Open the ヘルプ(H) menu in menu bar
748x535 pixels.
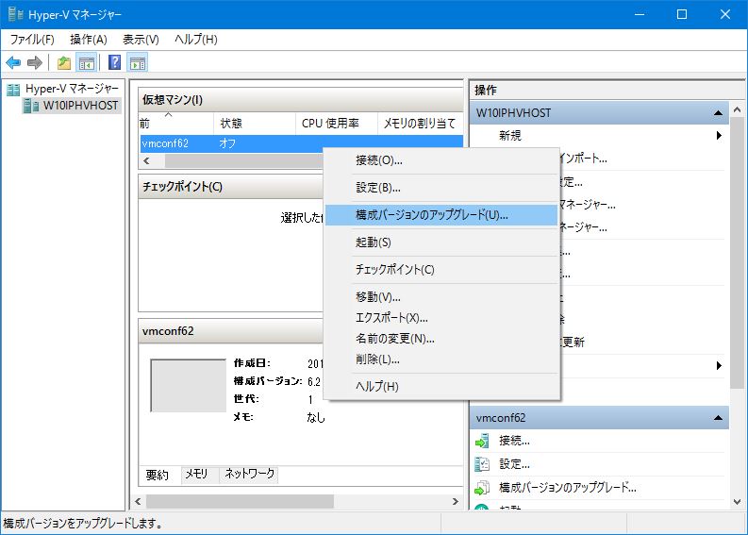(196, 40)
